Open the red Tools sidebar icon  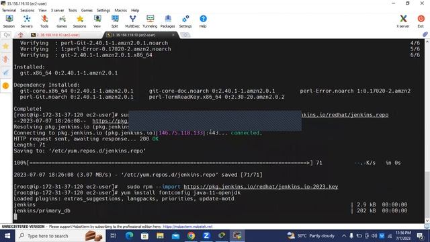click(6, 59)
